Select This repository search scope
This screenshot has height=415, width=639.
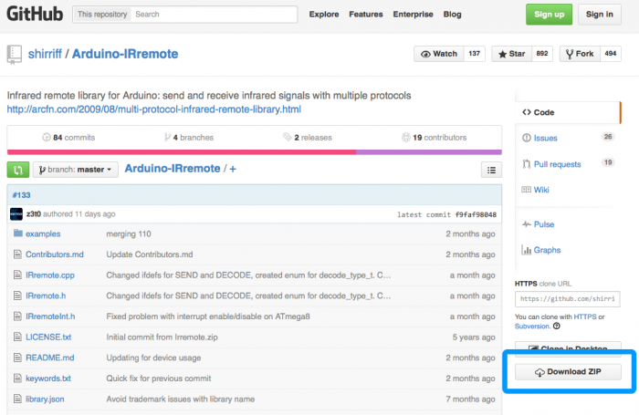(x=102, y=15)
